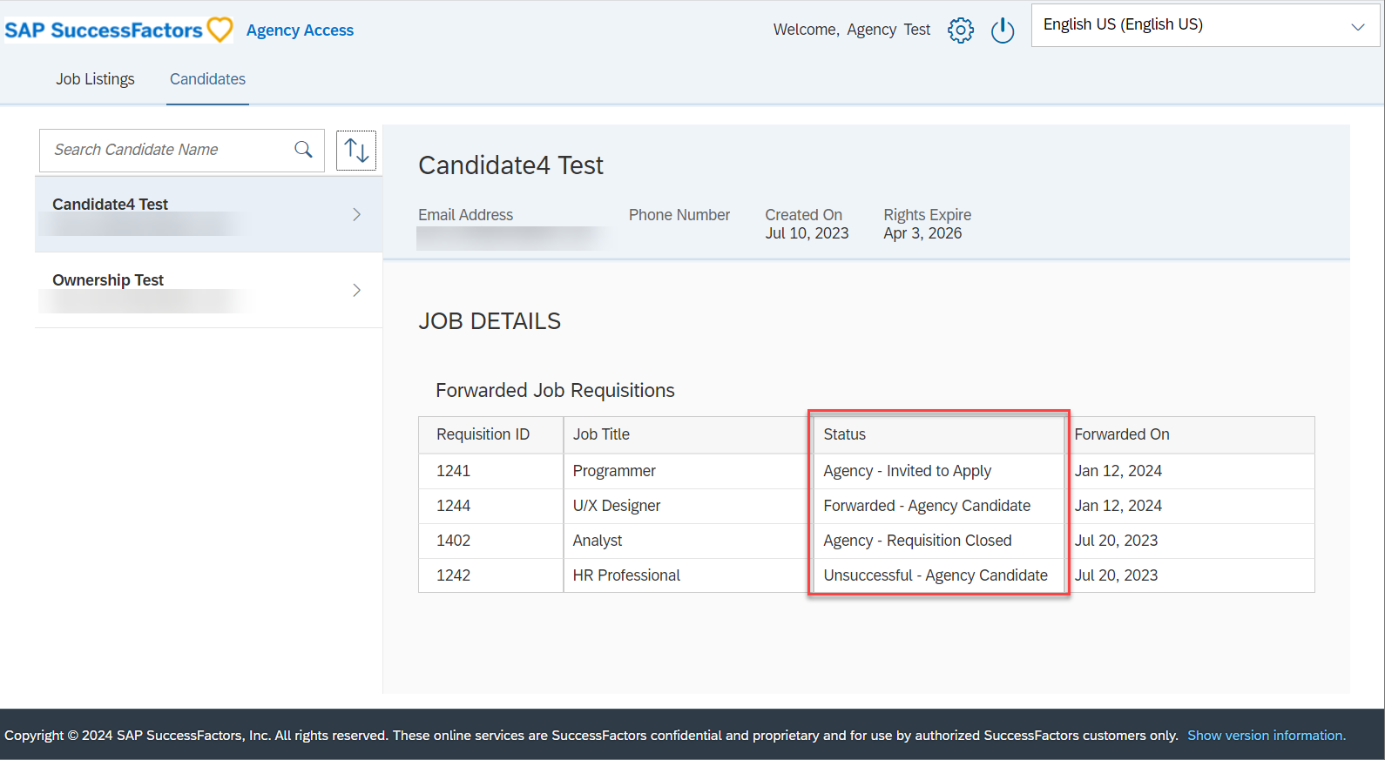Toggle candidate sort order button

[356, 151]
